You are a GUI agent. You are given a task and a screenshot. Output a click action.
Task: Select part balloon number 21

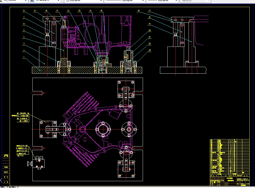(150, 37)
